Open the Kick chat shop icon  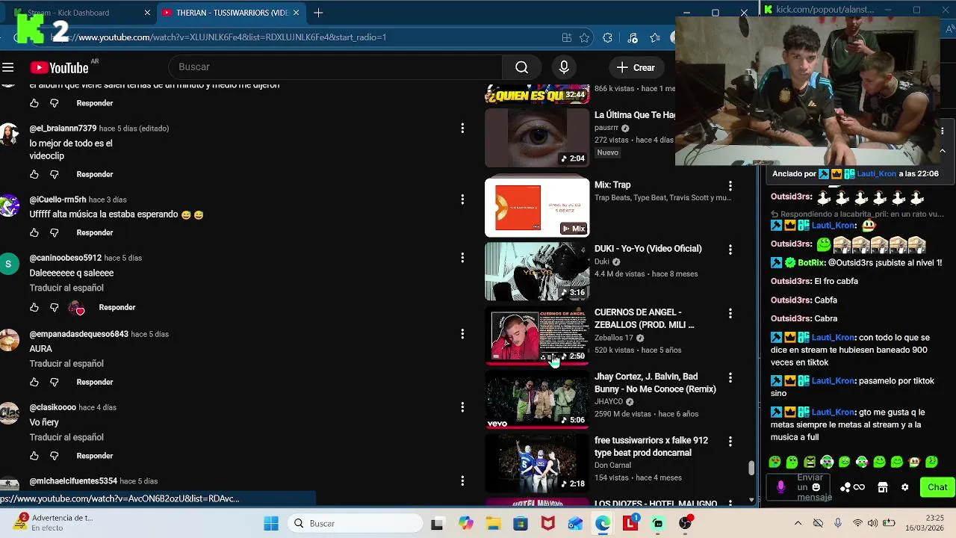[882, 487]
